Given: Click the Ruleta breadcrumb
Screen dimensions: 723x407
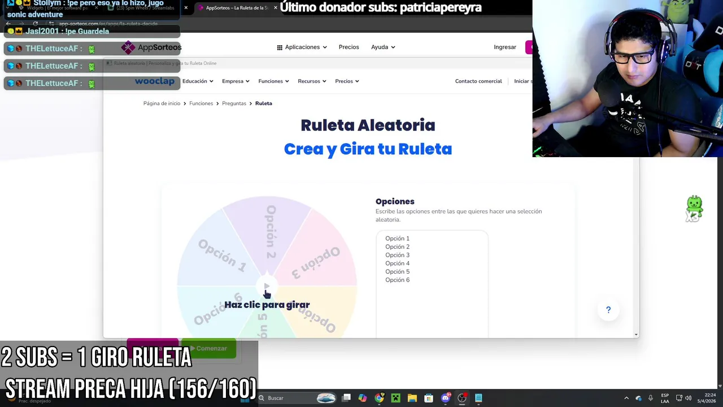Looking at the screenshot, I should 264,103.
